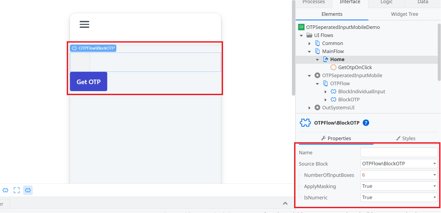Click the Get OTP button
The image size is (441, 213).
click(88, 81)
